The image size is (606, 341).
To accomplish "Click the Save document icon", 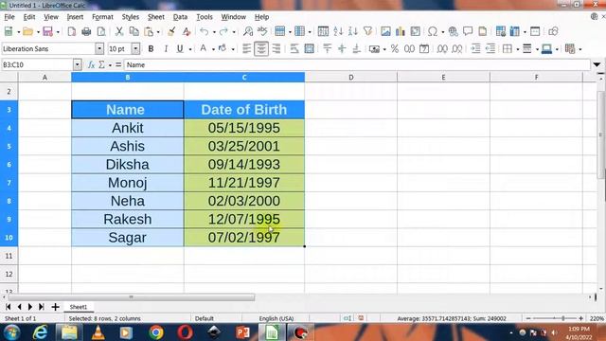I will (47, 31).
